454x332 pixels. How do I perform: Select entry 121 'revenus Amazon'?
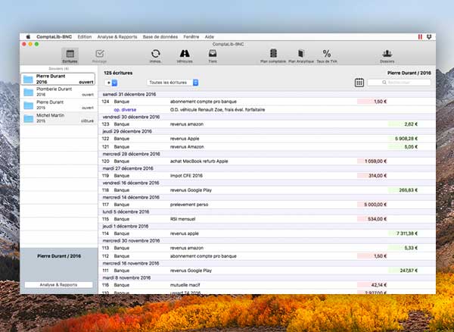267,147
